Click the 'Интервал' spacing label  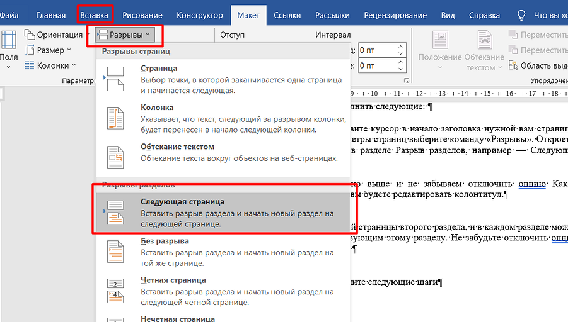(x=333, y=35)
